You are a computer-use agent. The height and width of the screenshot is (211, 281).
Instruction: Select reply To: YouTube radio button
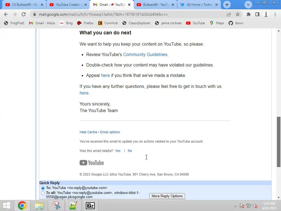click(43, 188)
